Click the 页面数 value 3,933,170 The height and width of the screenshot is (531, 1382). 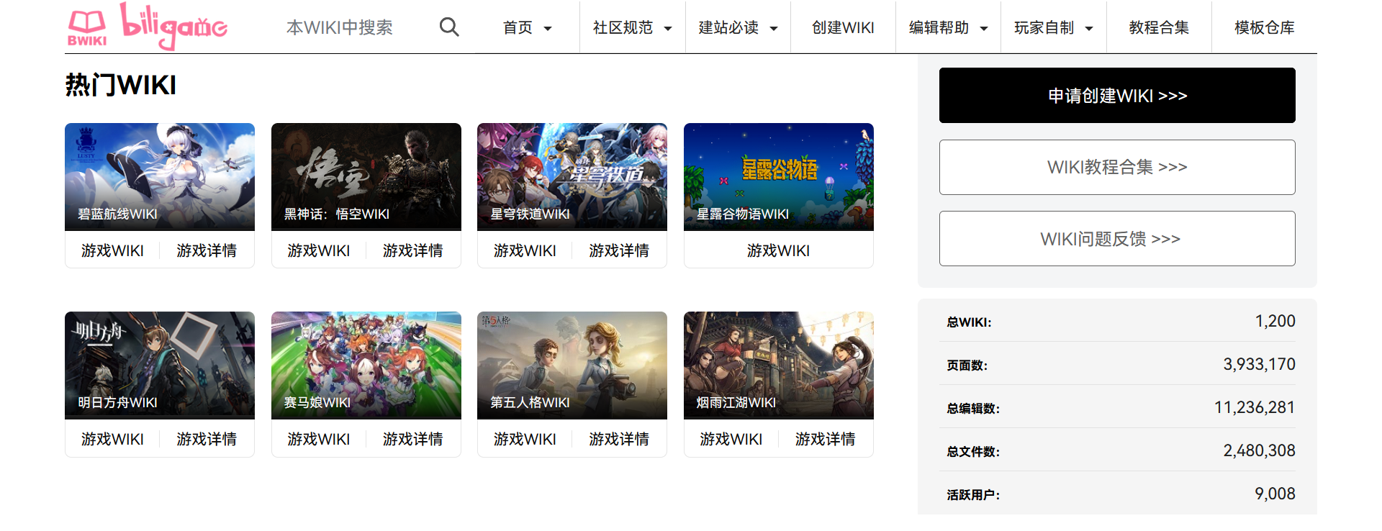(1259, 364)
